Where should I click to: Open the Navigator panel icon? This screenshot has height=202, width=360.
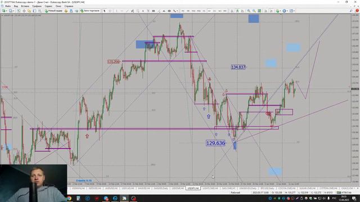[x=29, y=11]
